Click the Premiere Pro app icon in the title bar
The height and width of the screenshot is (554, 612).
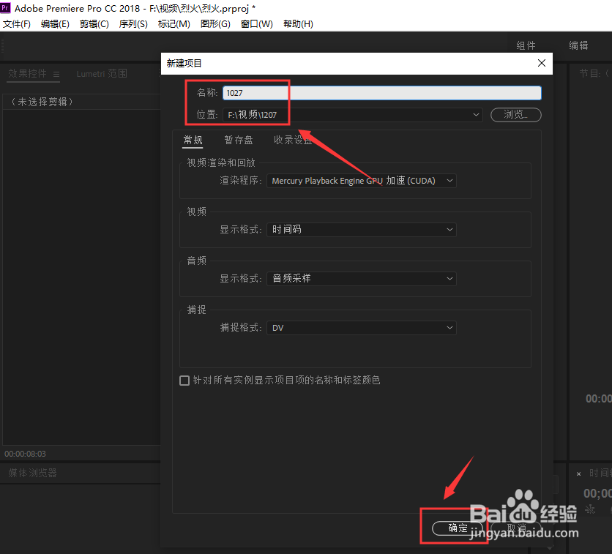[x=5, y=8]
